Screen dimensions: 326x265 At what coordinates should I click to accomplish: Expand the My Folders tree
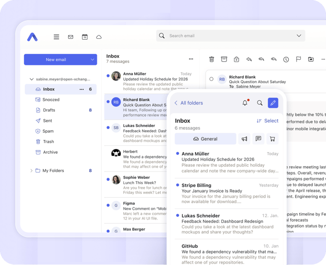31,170
